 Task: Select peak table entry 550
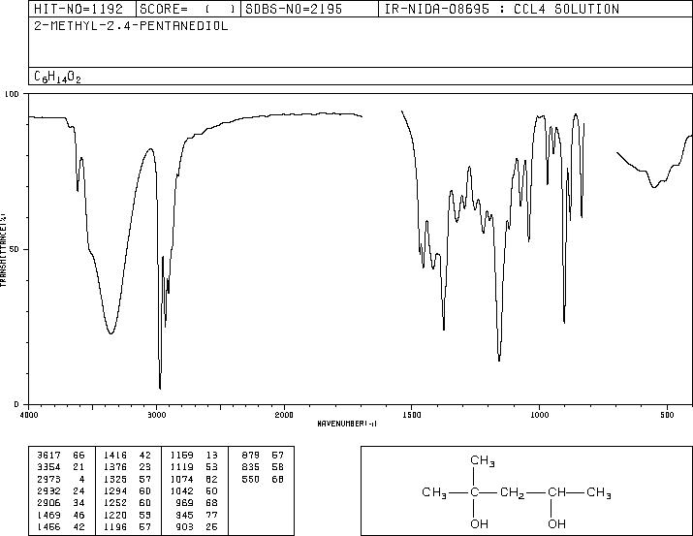(x=251, y=479)
